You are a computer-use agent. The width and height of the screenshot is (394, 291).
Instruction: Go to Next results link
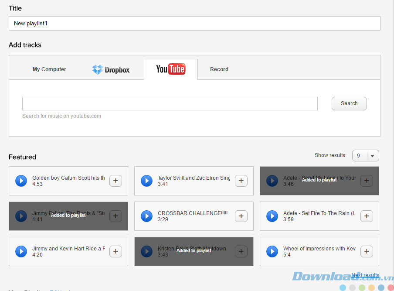click(x=365, y=275)
